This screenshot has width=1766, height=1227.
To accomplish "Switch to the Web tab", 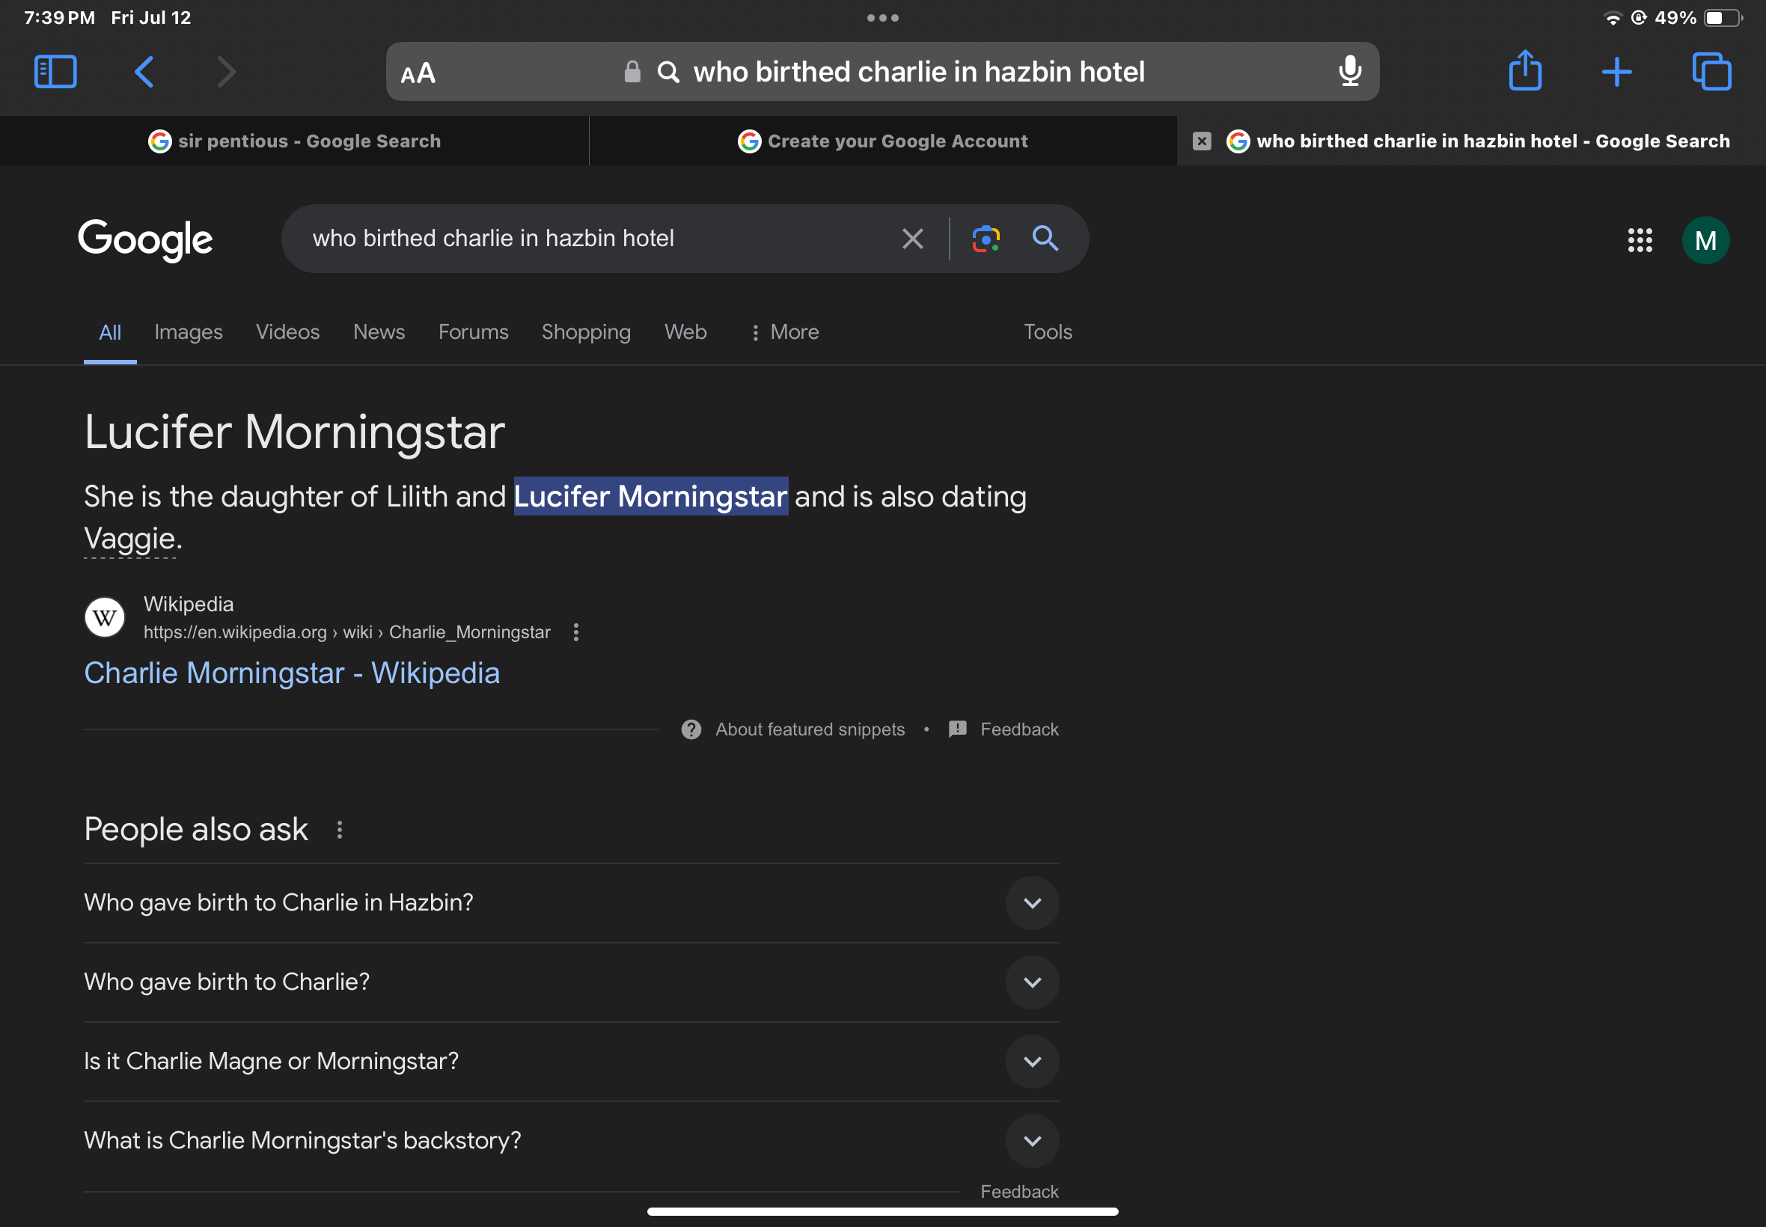I will 685,332.
